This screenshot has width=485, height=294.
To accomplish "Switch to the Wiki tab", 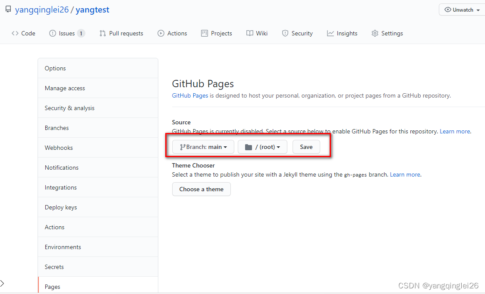I will [x=257, y=33].
